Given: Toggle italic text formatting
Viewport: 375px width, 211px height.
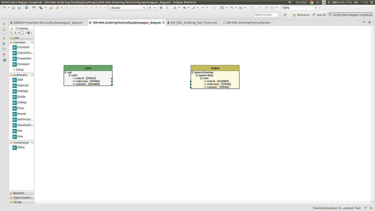Looking at the screenshot, I should (x=167, y=8).
